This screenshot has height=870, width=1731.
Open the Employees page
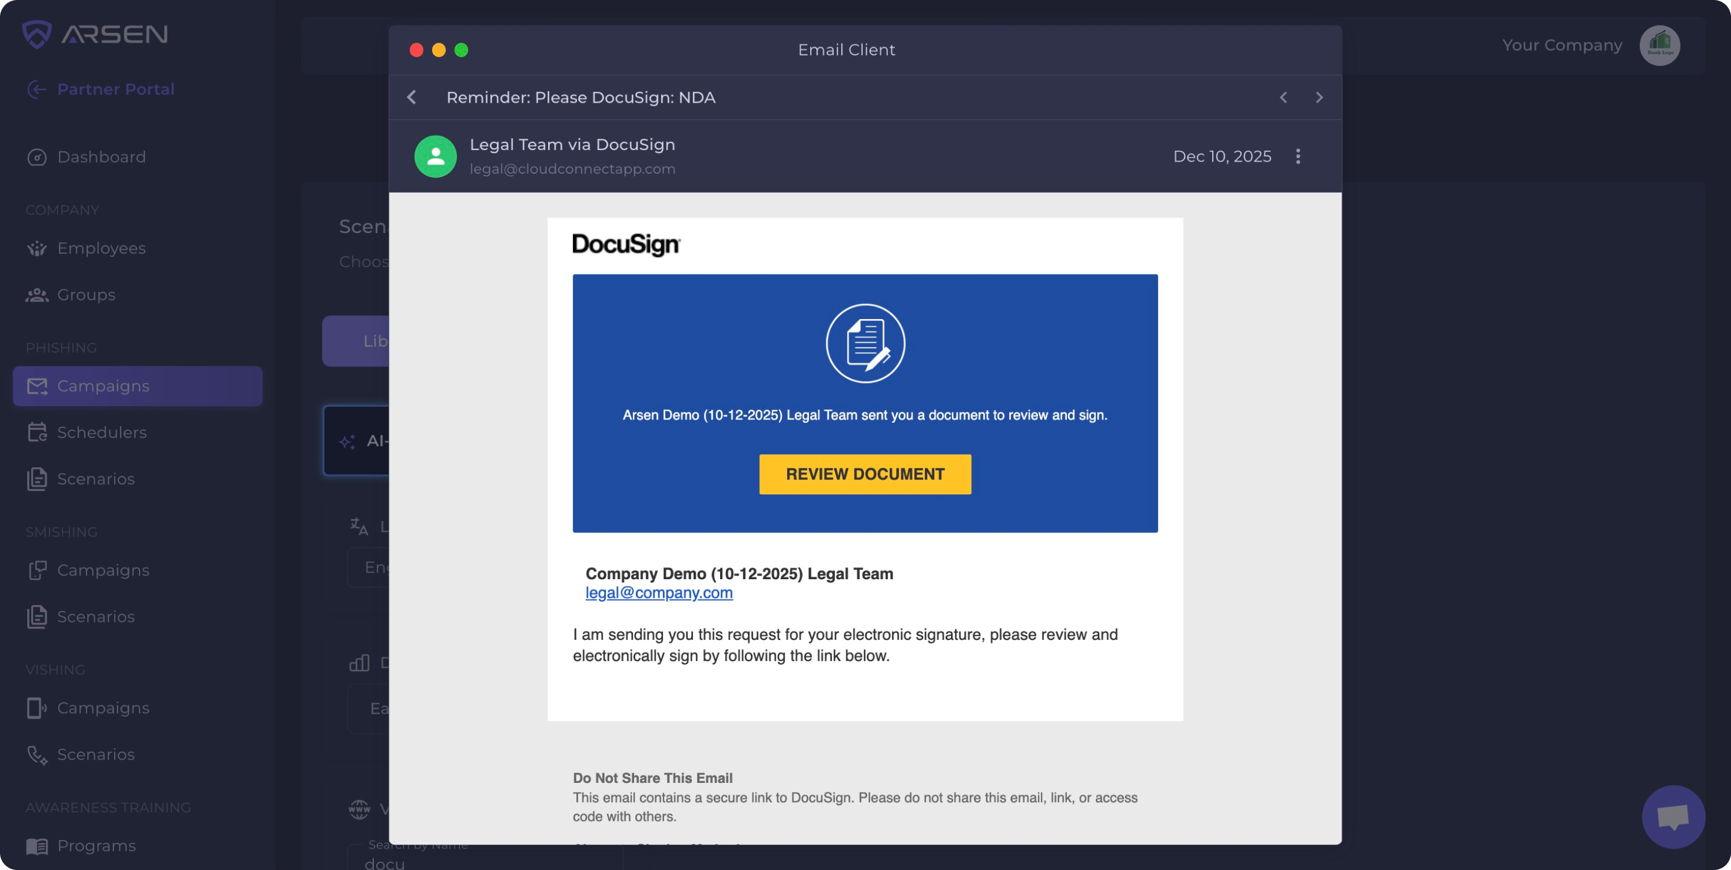pos(101,248)
